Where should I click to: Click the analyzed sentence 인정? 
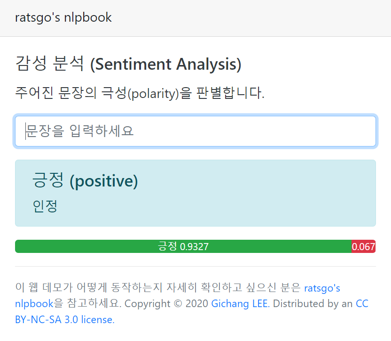tap(45, 206)
